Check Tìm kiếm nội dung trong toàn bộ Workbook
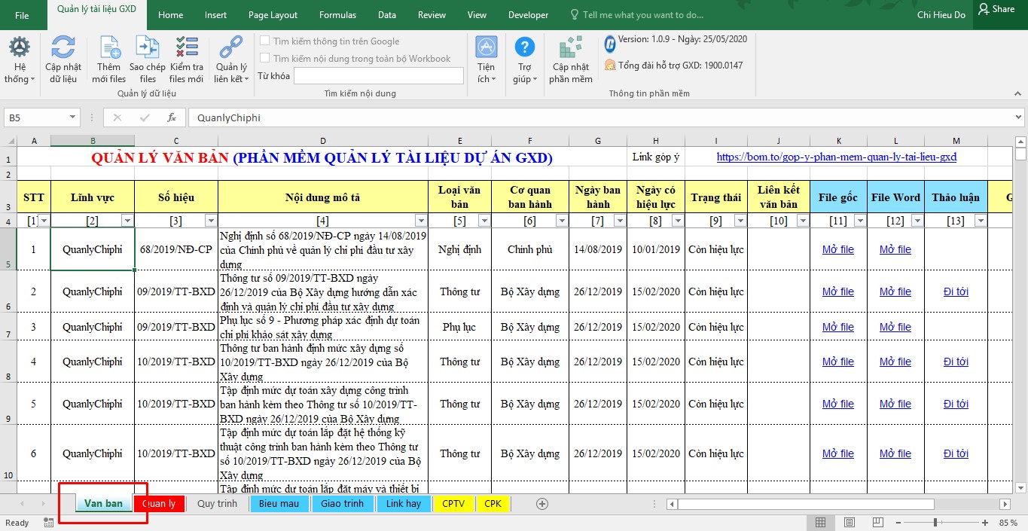 pyautogui.click(x=264, y=58)
